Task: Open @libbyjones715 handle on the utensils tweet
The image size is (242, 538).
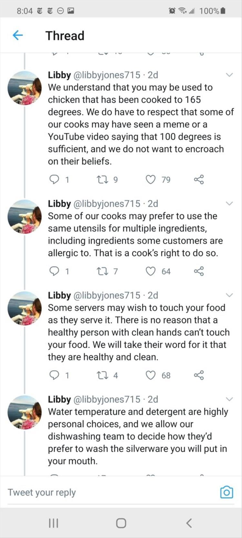Action: tap(107, 204)
